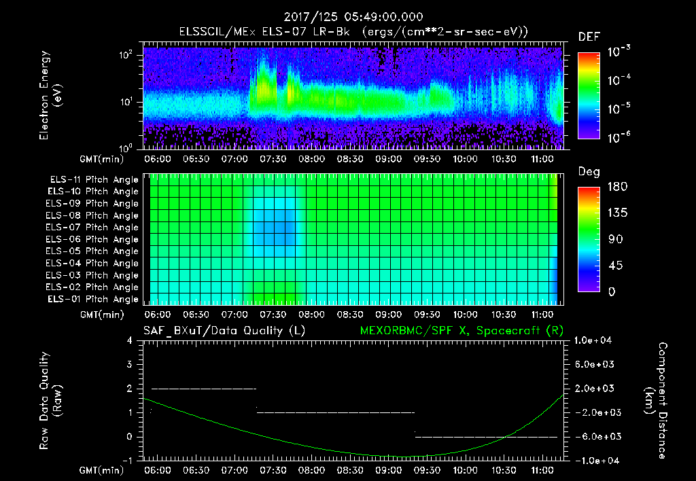Click the 11:00 time tick under energy spectrogram

point(542,159)
